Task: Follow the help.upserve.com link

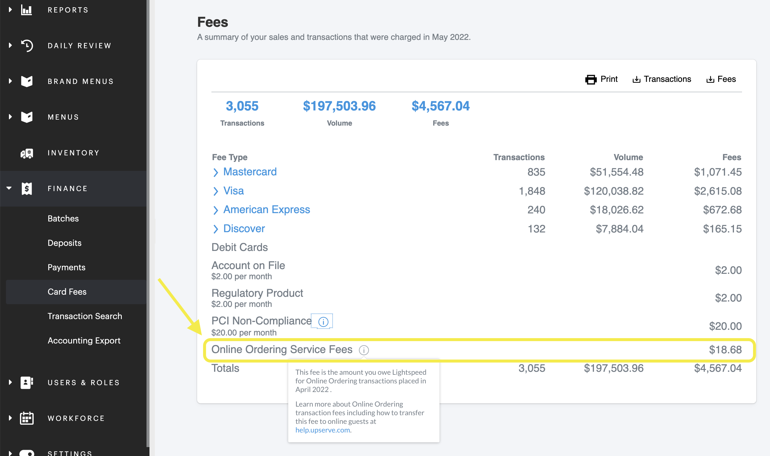Action: (322, 430)
